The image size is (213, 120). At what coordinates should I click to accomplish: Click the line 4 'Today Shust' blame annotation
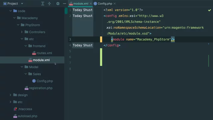pos(83,45)
